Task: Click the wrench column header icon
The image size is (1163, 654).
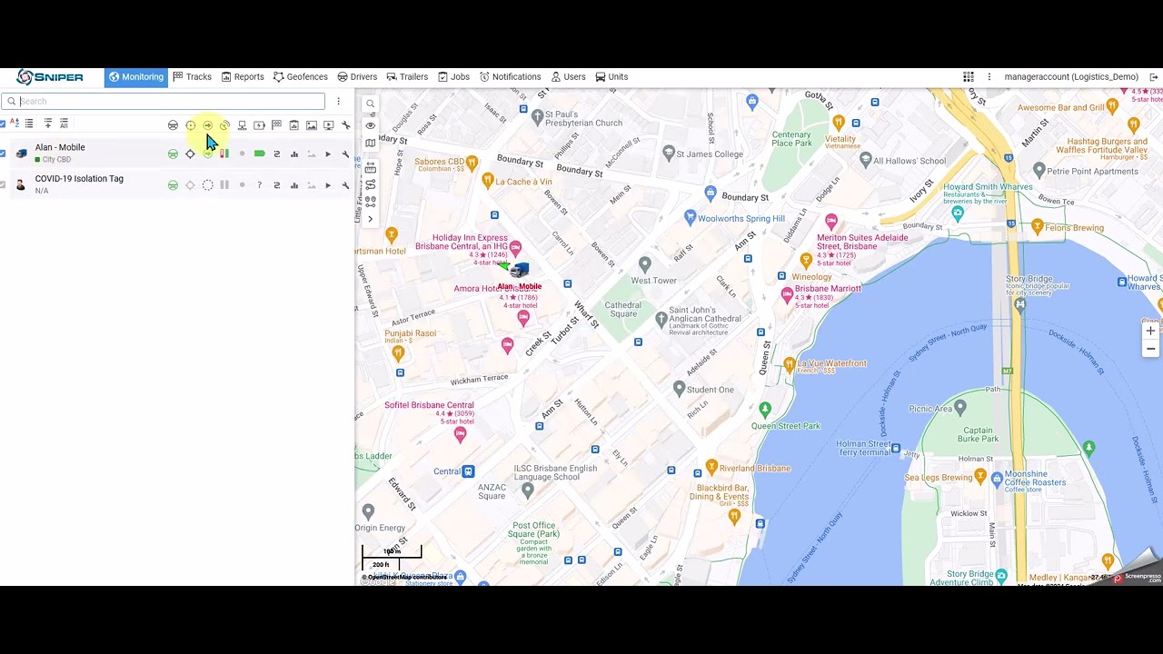Action: pyautogui.click(x=345, y=125)
